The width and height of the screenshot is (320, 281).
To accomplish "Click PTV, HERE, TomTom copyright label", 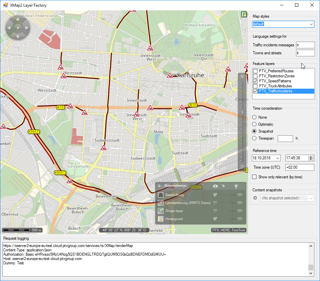I will point(228,230).
